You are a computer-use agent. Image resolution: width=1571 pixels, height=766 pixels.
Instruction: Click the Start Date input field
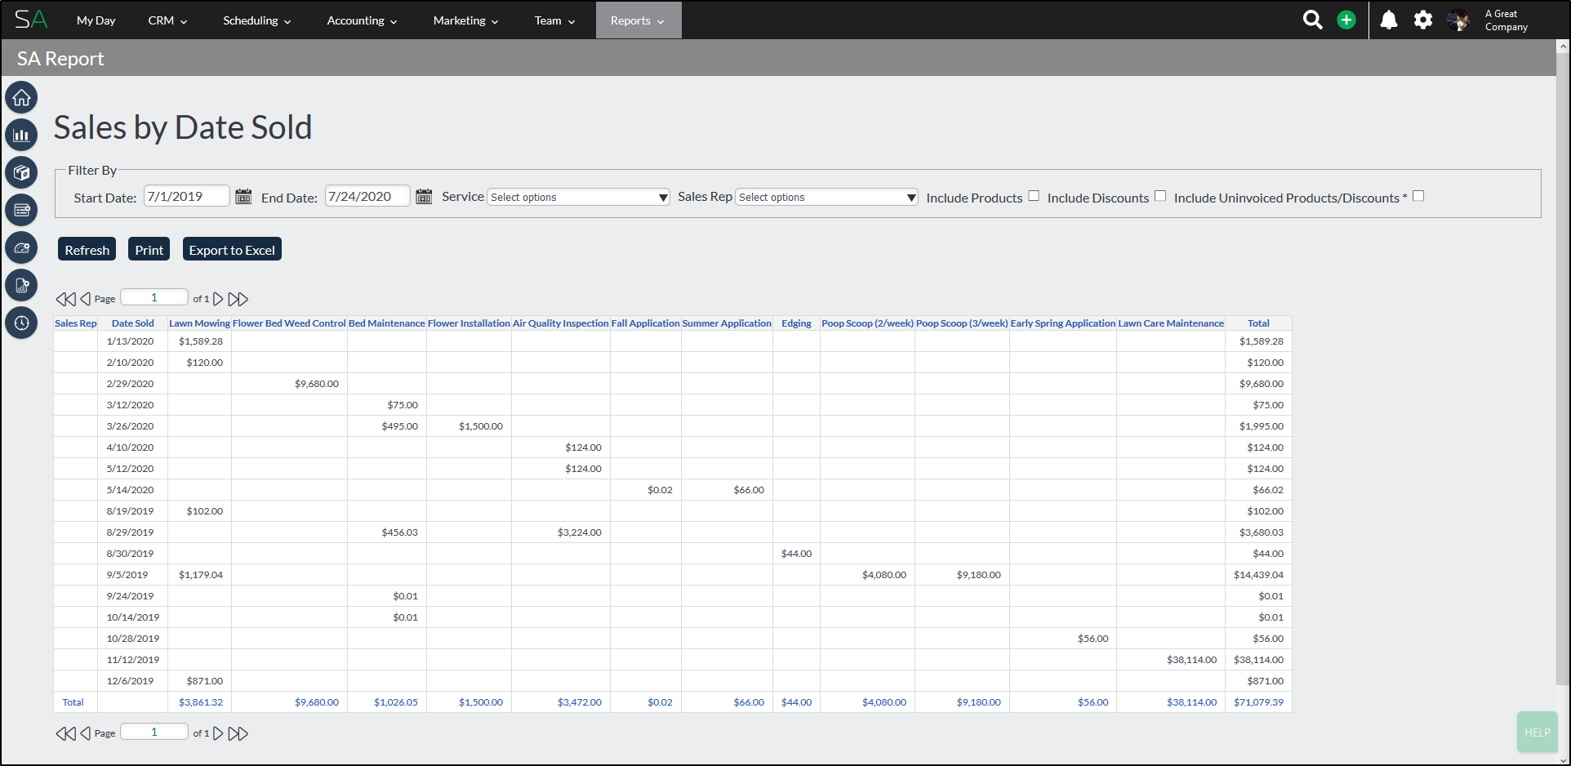tap(186, 197)
